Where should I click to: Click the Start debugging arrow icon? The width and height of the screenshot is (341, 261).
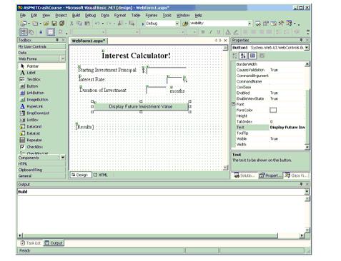[x=143, y=24]
